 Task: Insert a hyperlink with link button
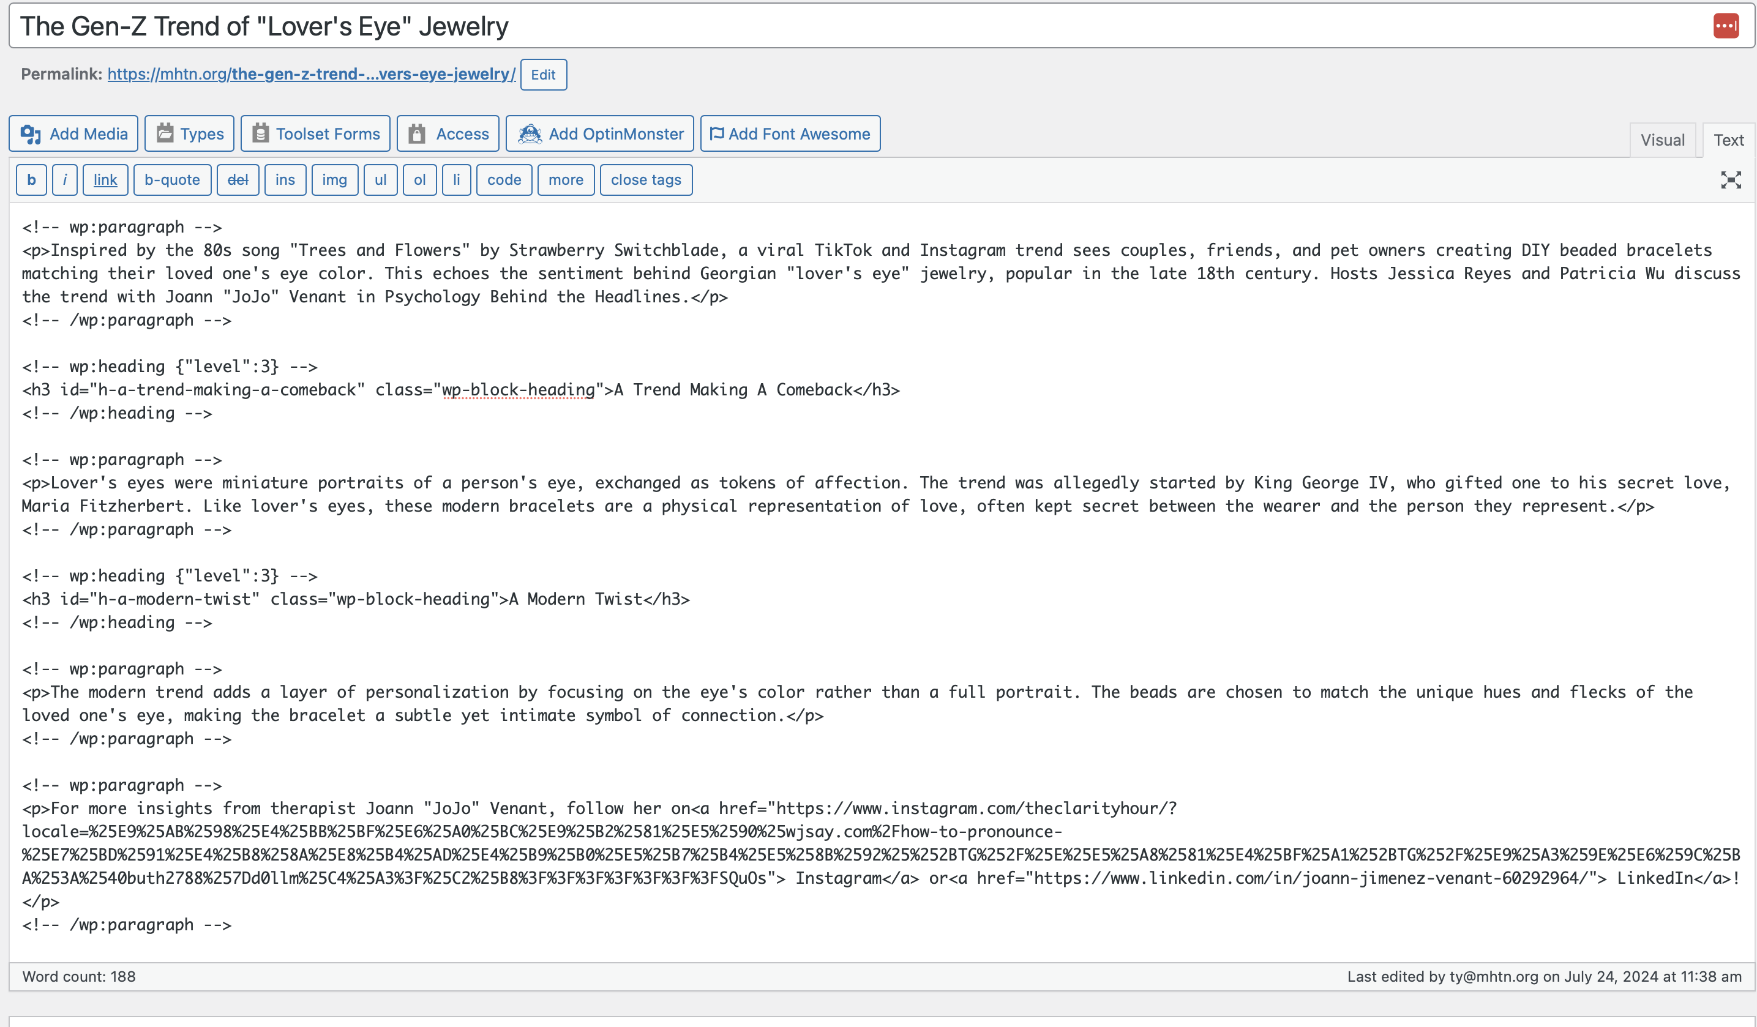105,180
